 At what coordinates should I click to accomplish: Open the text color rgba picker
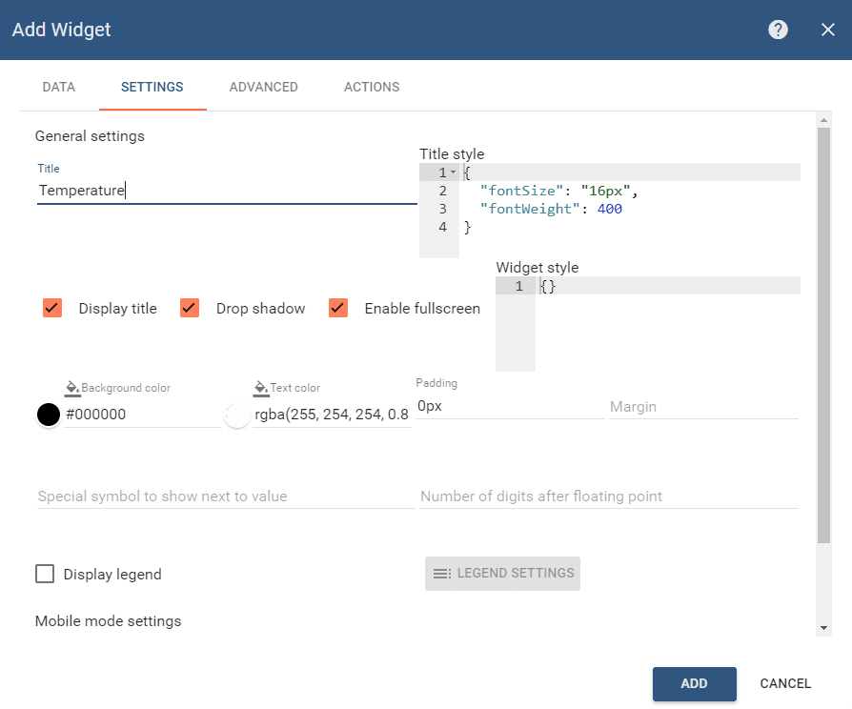coord(236,414)
